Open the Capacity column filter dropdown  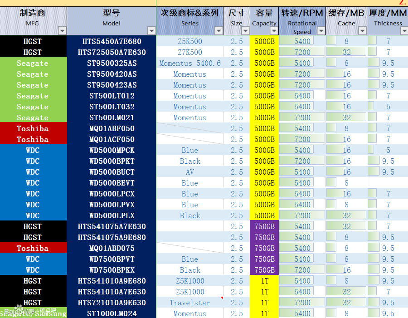pos(274,31)
